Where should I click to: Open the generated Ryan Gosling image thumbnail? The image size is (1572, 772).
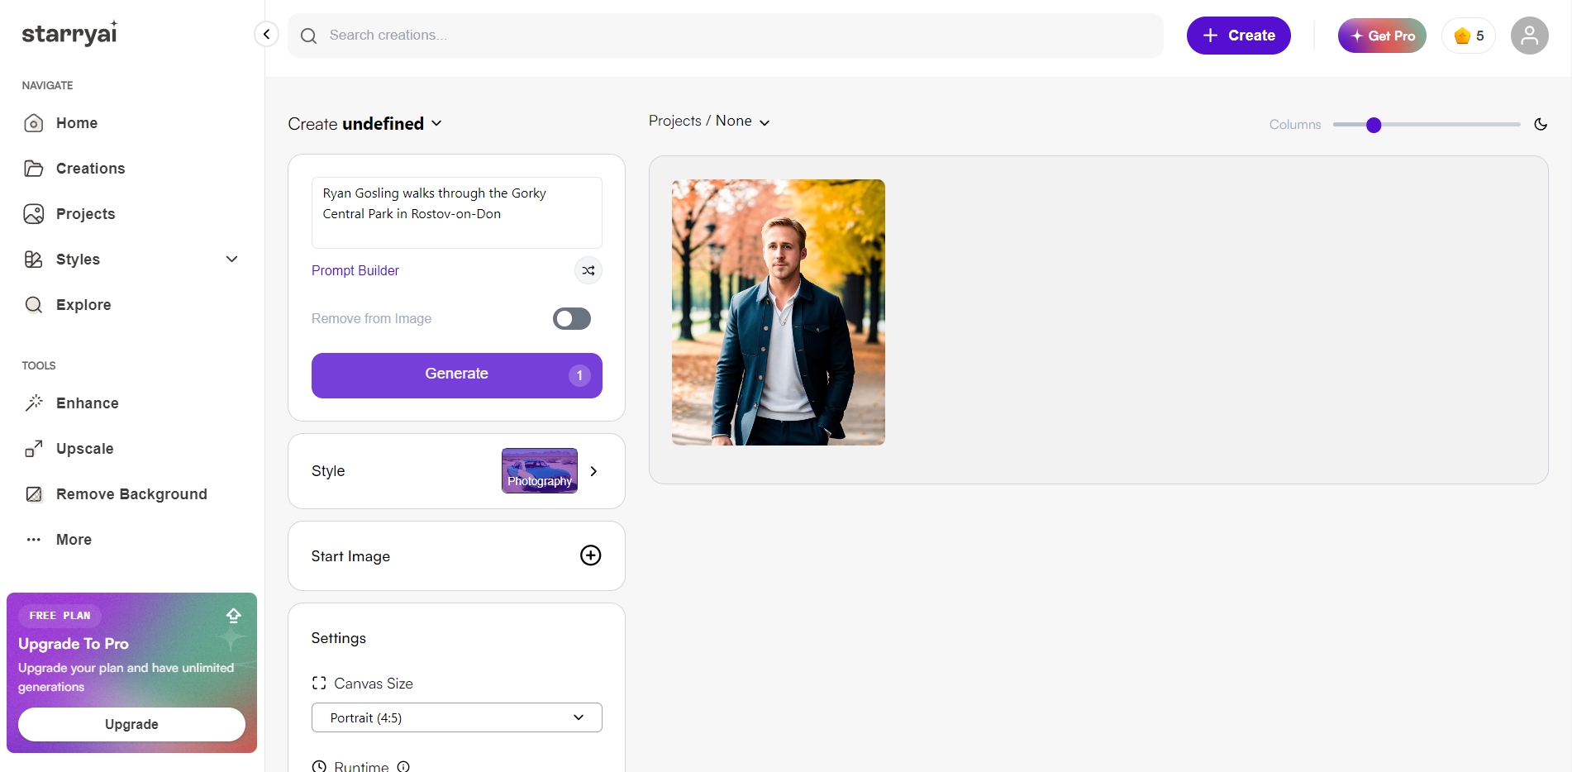click(x=778, y=312)
